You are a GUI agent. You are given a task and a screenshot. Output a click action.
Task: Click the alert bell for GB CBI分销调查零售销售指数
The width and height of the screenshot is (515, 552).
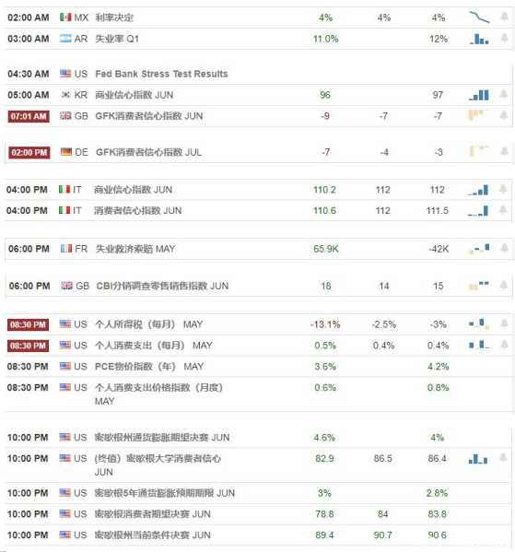click(504, 285)
